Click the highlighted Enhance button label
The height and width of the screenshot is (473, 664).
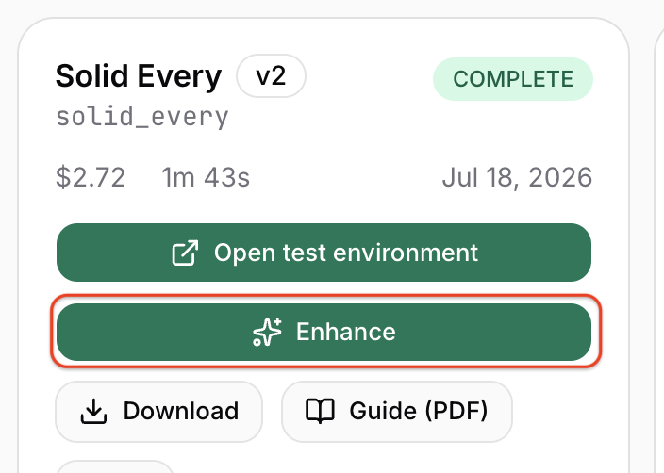[x=345, y=332]
